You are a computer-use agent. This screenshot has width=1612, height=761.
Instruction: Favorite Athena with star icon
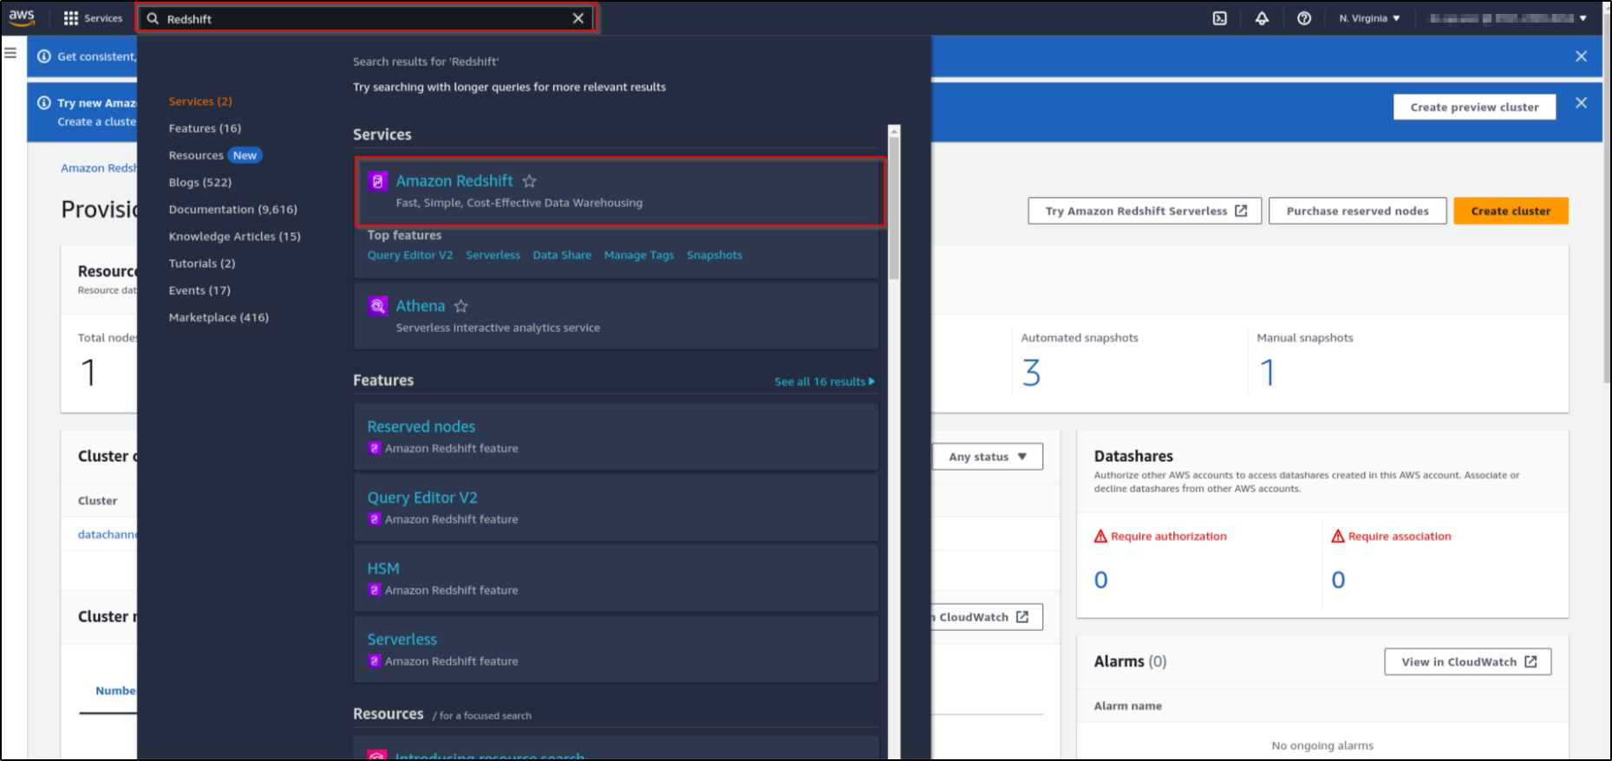click(461, 306)
